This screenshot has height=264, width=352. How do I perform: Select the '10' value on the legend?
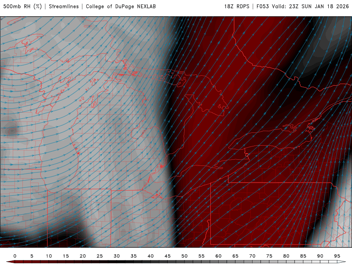(x=49, y=256)
